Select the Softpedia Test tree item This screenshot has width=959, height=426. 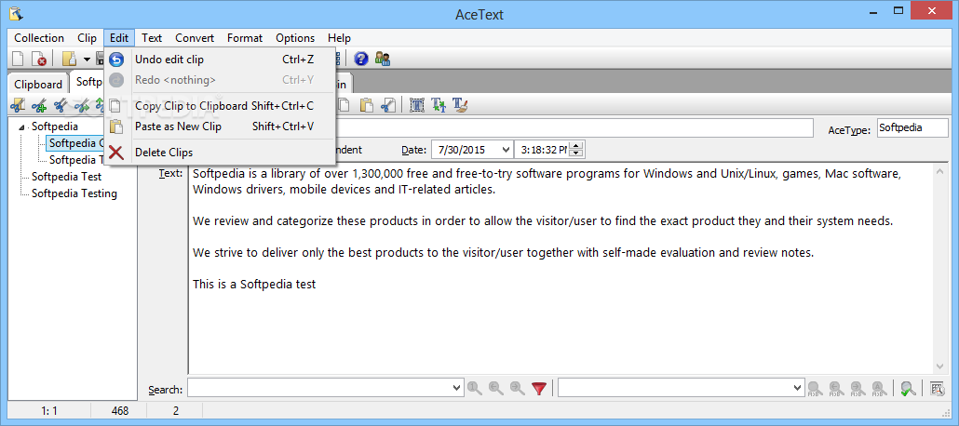coord(66,177)
